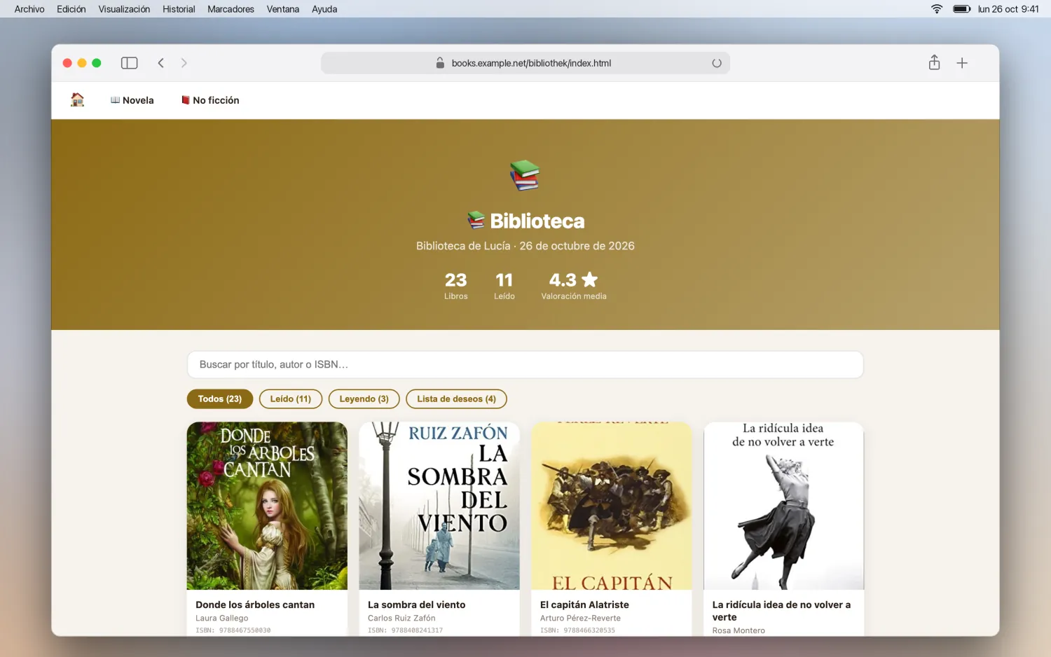Click the Biblioteca heading

(x=525, y=221)
